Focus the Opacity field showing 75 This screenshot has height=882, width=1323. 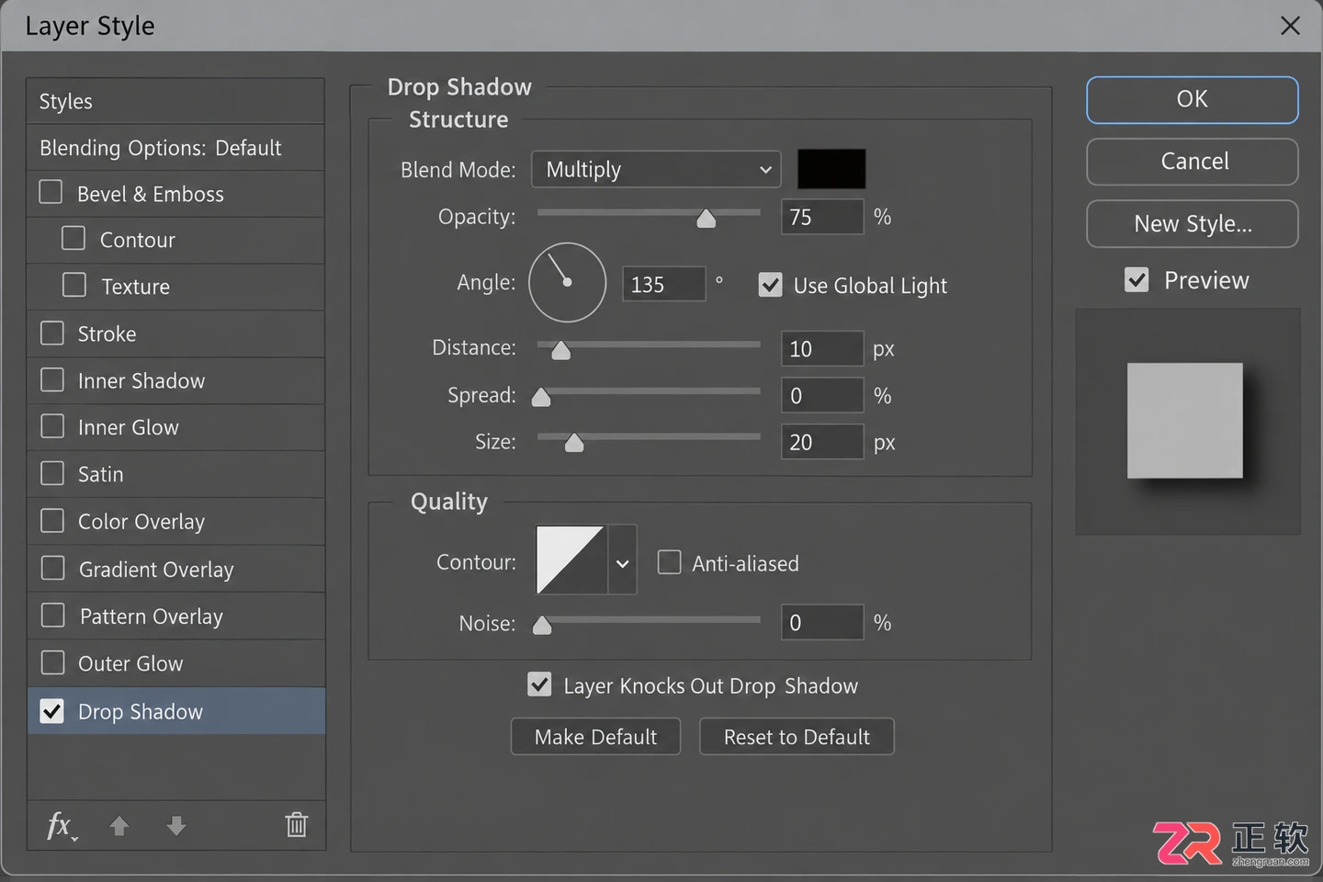pos(822,217)
